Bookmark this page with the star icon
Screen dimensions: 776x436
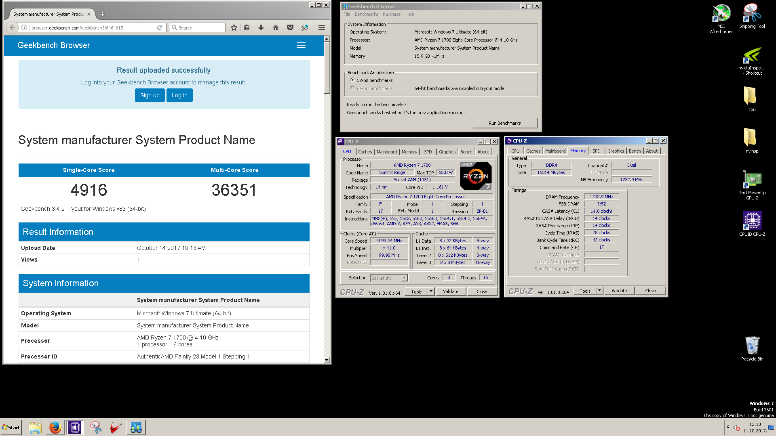(x=234, y=27)
